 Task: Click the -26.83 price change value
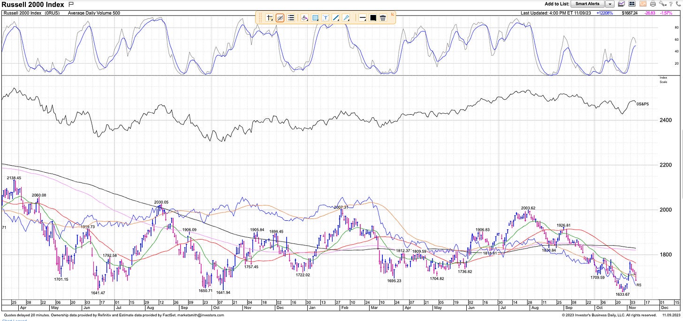[x=650, y=13]
